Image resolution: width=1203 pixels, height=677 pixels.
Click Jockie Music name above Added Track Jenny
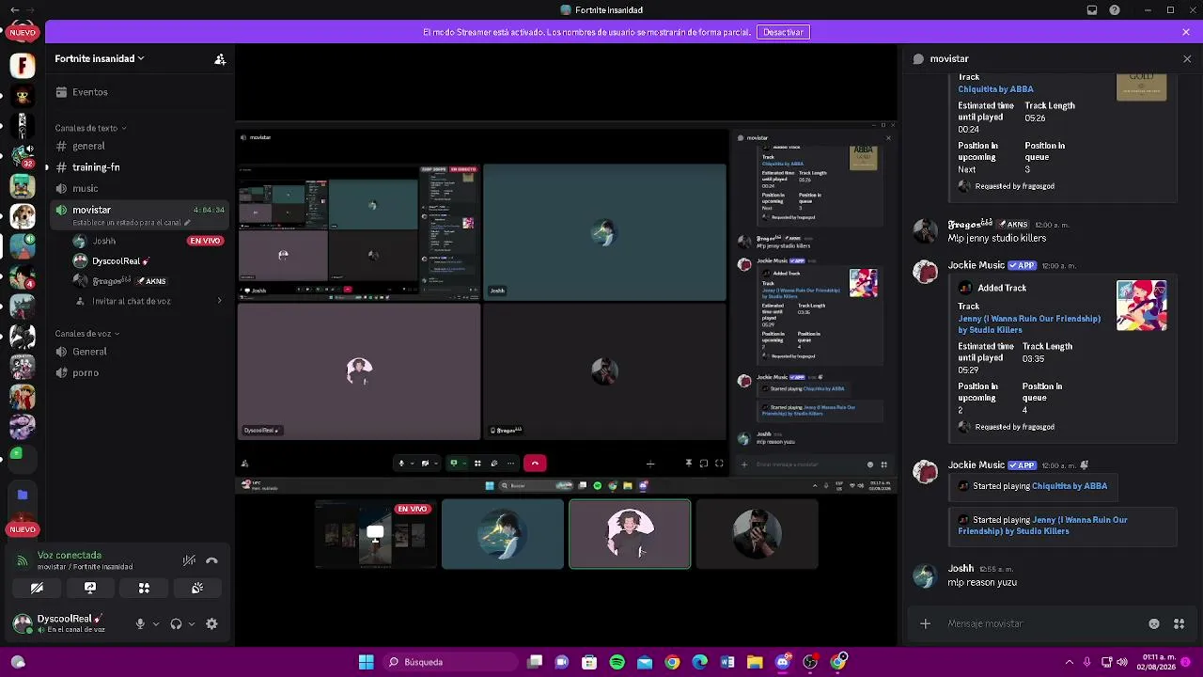(x=976, y=265)
